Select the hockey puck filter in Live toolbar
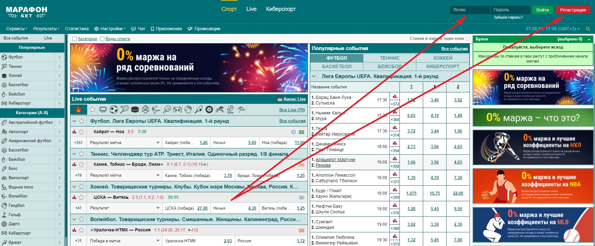The image size is (595, 246). [135, 109]
